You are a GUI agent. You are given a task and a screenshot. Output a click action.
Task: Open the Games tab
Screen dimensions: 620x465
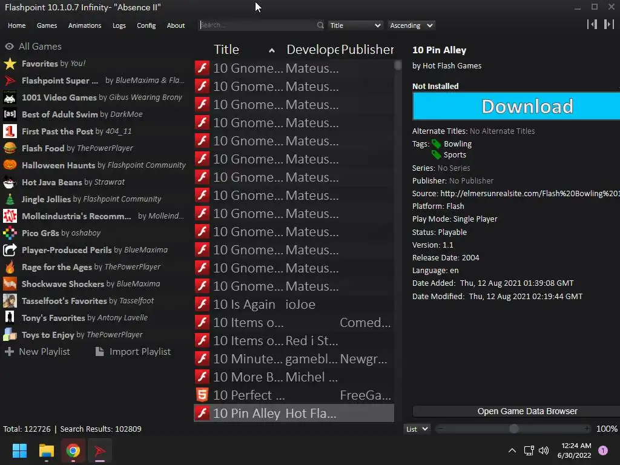pyautogui.click(x=47, y=25)
